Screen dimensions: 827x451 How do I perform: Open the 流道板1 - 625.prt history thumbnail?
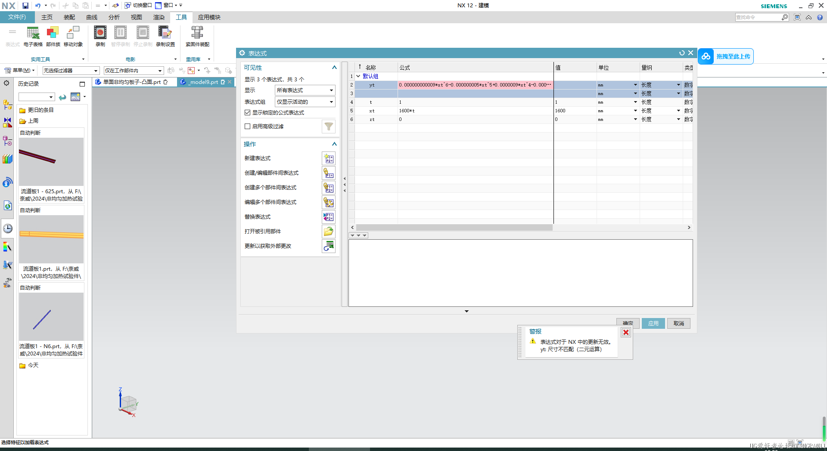pyautogui.click(x=51, y=162)
